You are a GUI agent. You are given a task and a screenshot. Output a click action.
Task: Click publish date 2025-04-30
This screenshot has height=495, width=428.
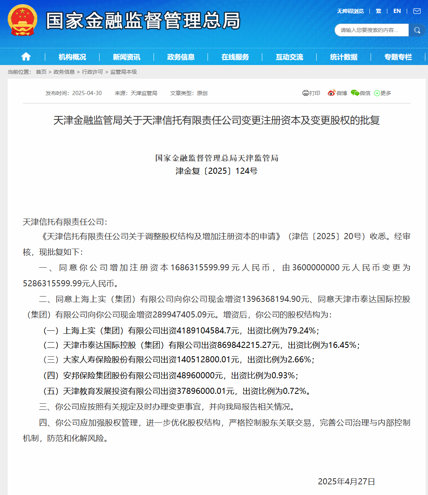point(87,93)
